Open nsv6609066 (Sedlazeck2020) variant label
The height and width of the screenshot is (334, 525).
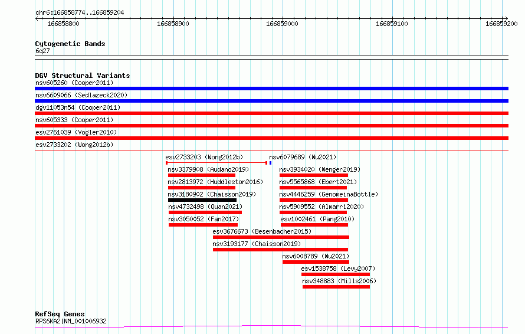tap(81, 95)
